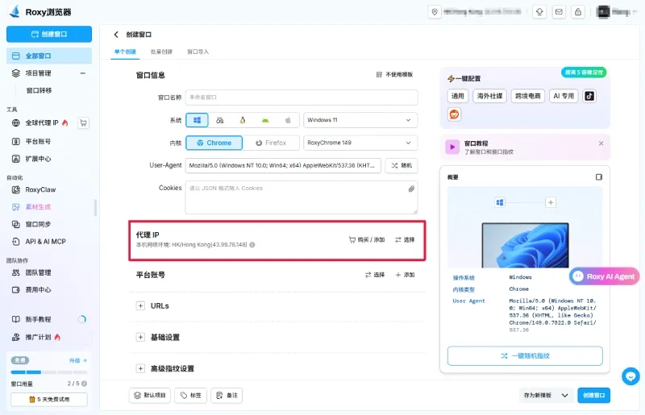
Task: Select the Android system icon
Action: point(265,120)
